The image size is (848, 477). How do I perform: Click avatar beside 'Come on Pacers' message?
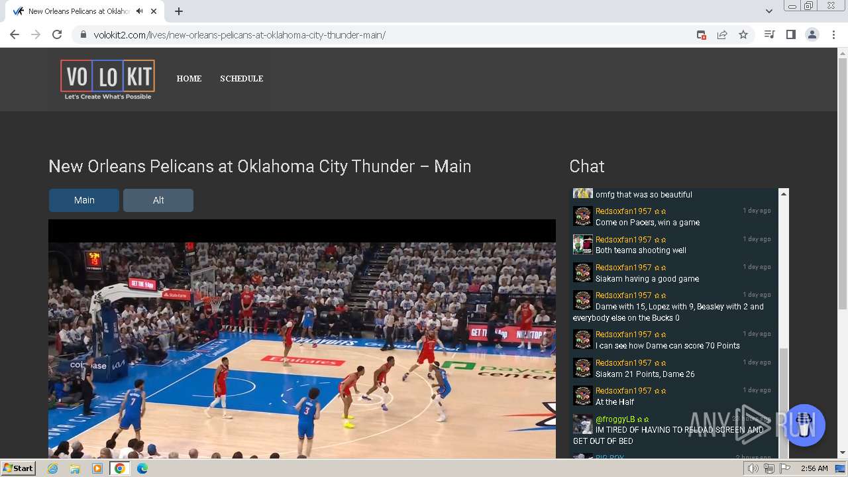tap(583, 216)
